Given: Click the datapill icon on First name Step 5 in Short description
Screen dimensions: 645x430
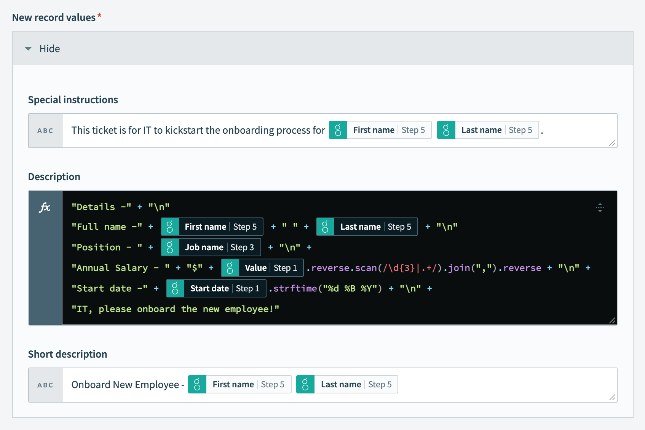Looking at the screenshot, I should pyautogui.click(x=197, y=384).
